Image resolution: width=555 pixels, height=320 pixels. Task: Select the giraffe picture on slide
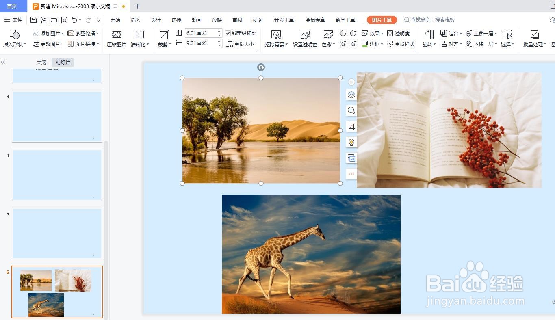pos(311,254)
